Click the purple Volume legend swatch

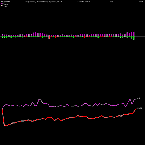(2, 3)
